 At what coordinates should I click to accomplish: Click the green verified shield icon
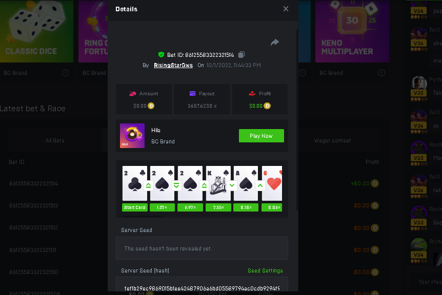coord(161,55)
